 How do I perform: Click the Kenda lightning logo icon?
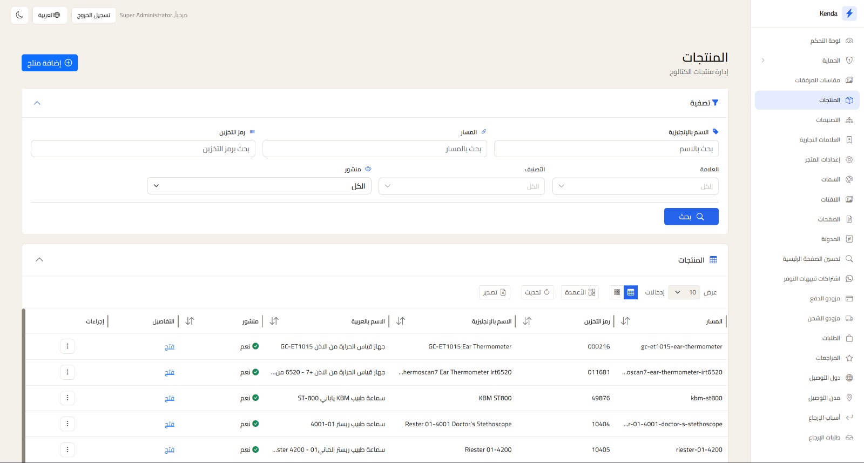pos(849,14)
